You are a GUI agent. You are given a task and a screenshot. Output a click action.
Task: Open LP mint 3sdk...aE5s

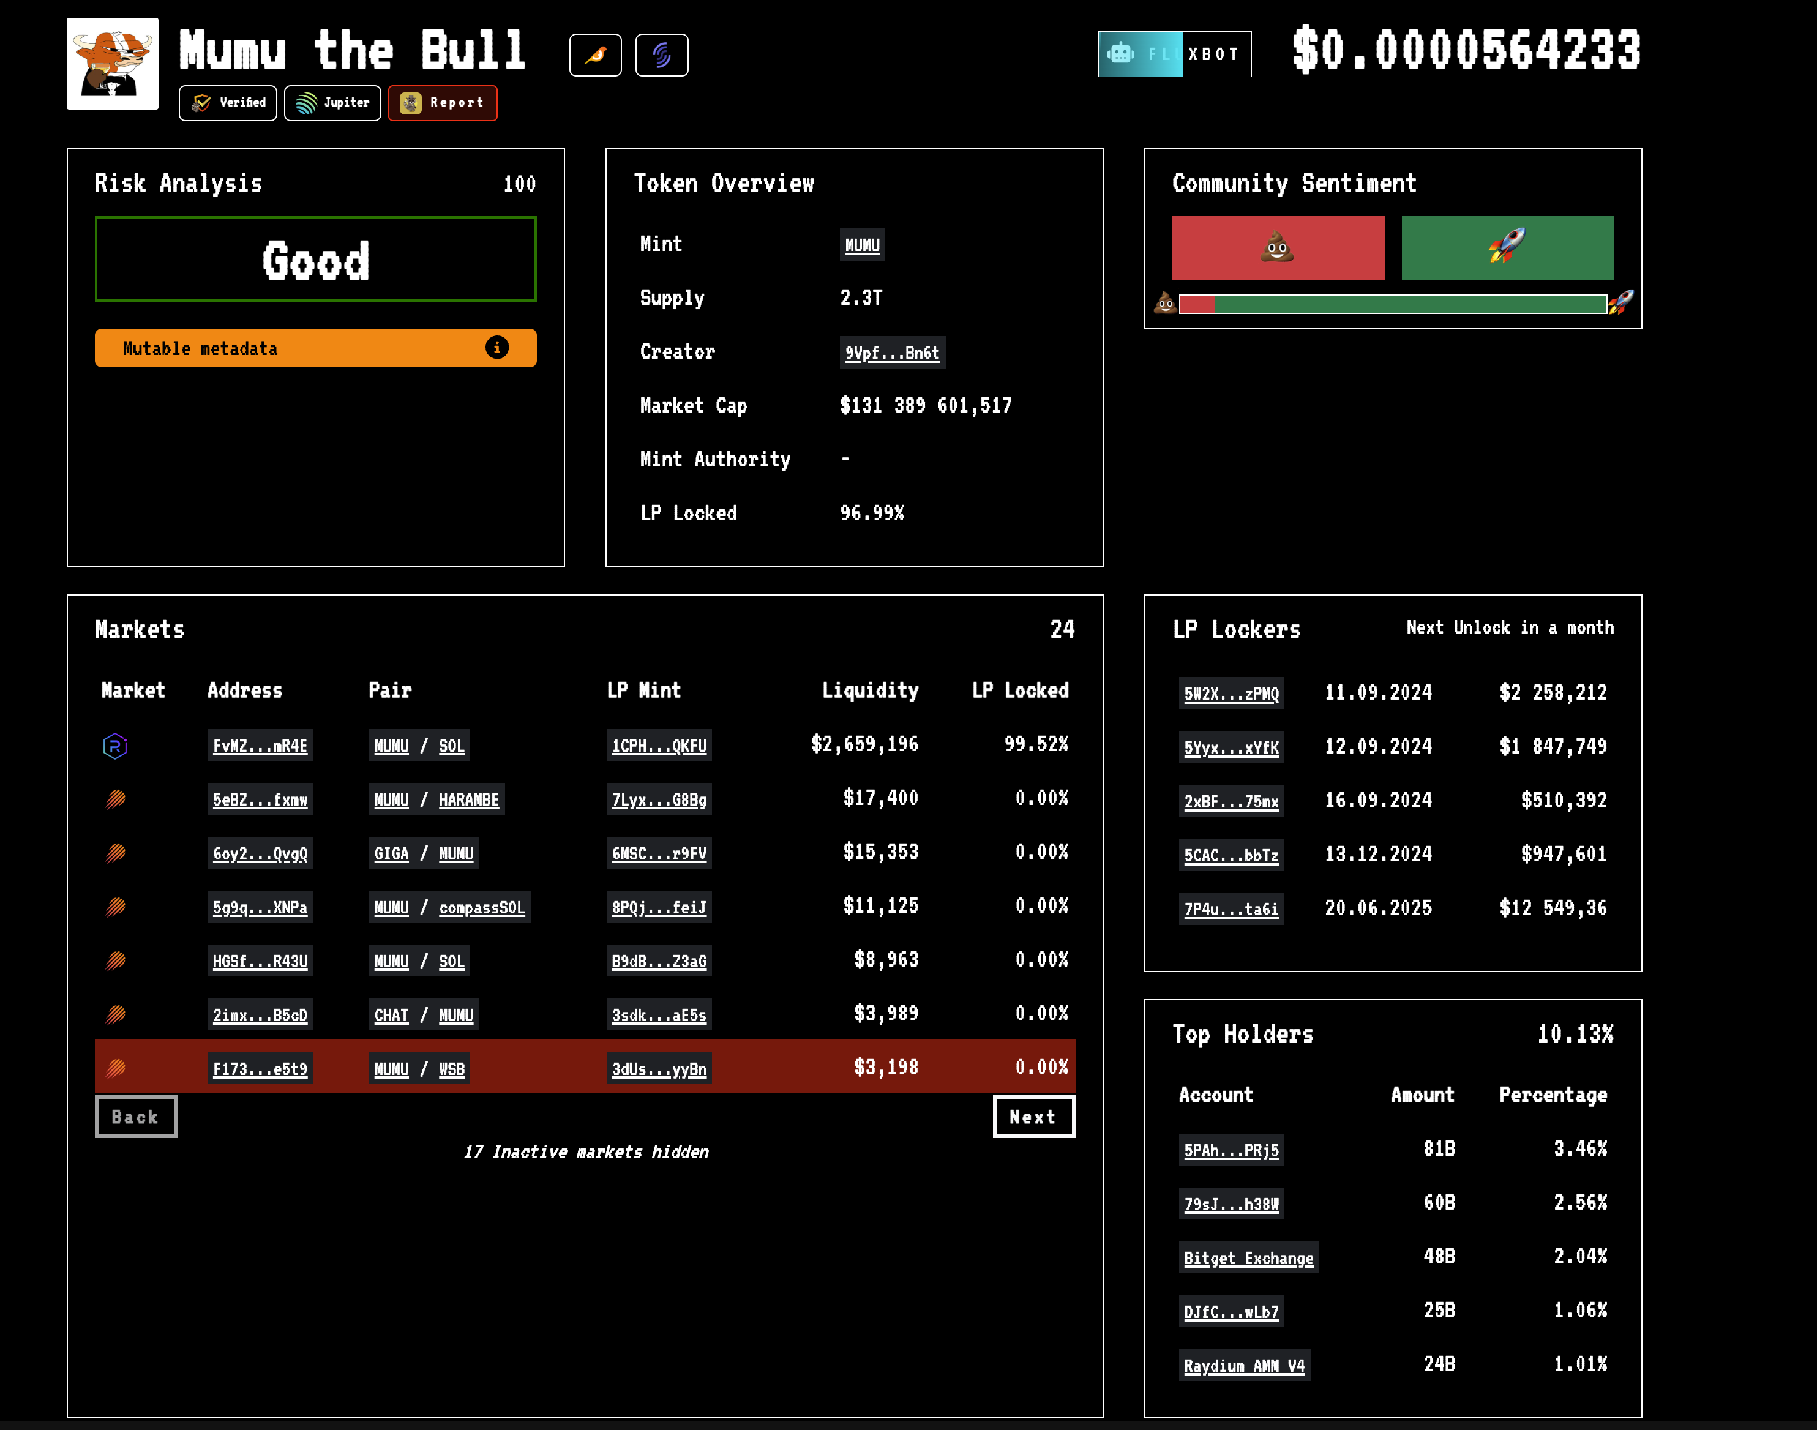(659, 1015)
